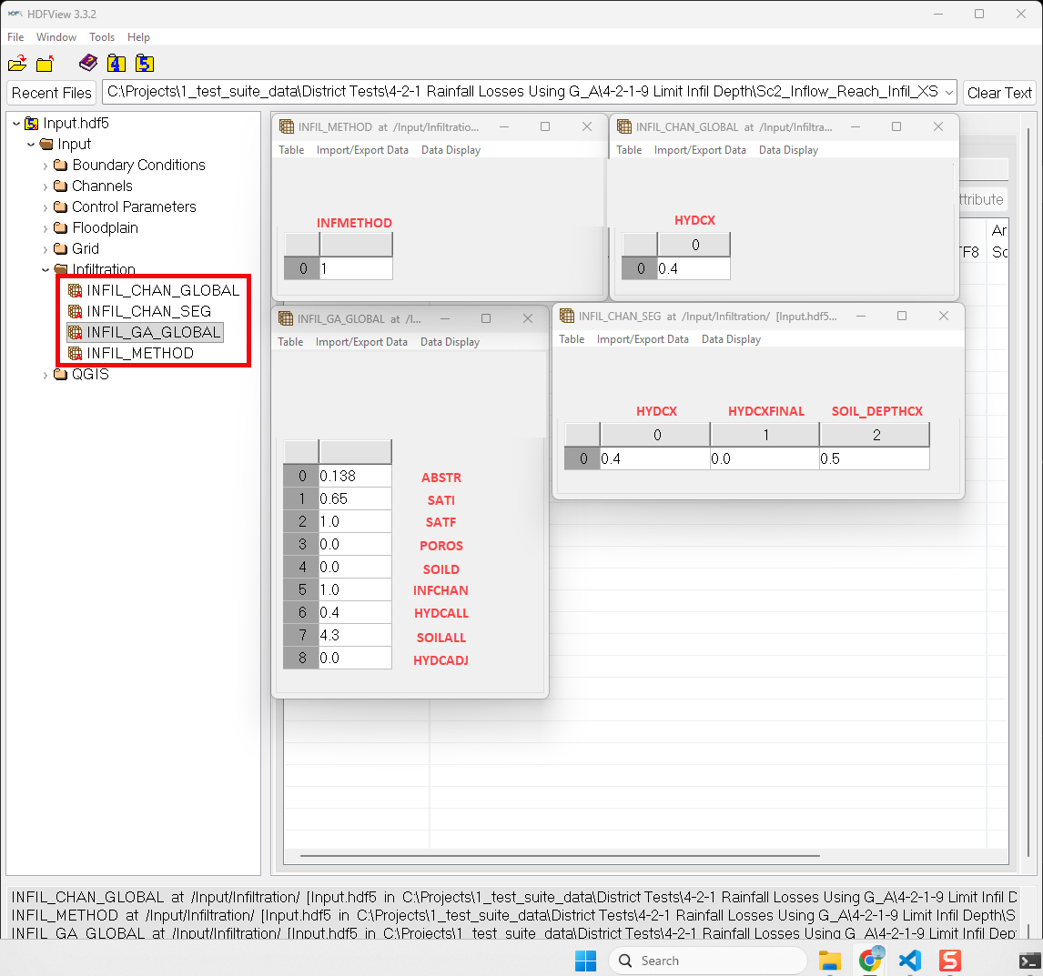Click the Windows taskbar Search box
This screenshot has height=976, width=1043.
pos(707,961)
